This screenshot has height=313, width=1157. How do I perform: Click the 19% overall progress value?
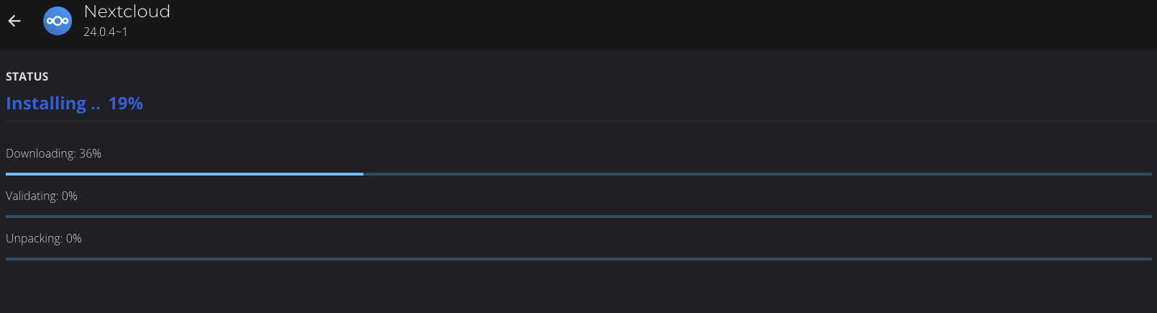(x=125, y=104)
